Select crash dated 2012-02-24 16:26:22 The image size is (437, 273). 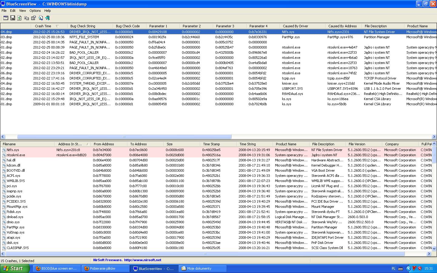218,52
